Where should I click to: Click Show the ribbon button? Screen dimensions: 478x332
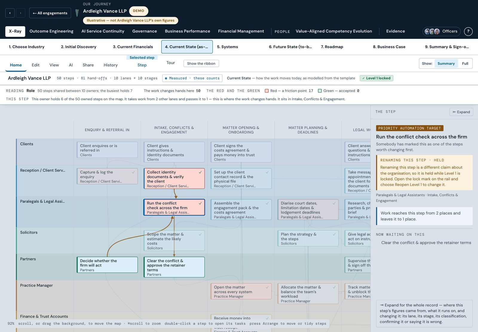[201, 63]
